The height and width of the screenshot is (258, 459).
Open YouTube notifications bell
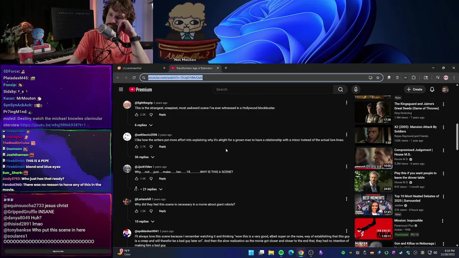point(432,90)
